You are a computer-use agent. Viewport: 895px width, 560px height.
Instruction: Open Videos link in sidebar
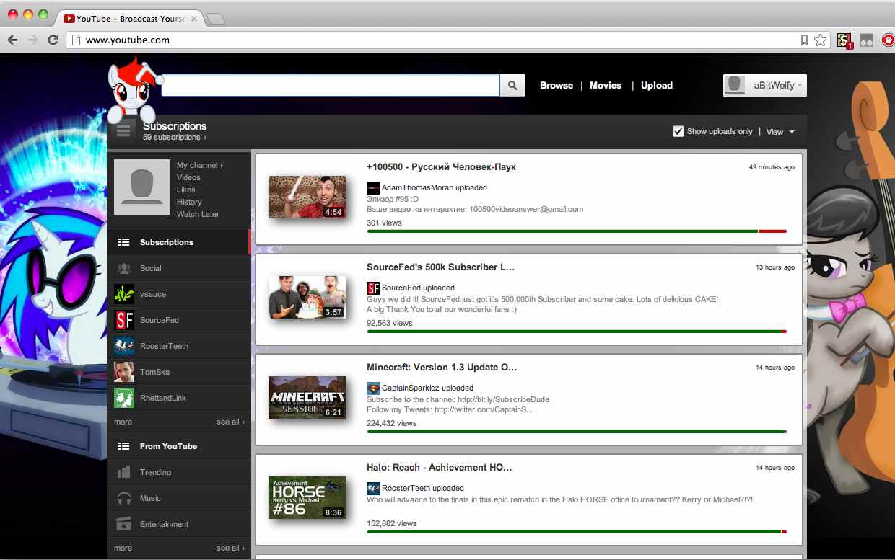pos(188,177)
